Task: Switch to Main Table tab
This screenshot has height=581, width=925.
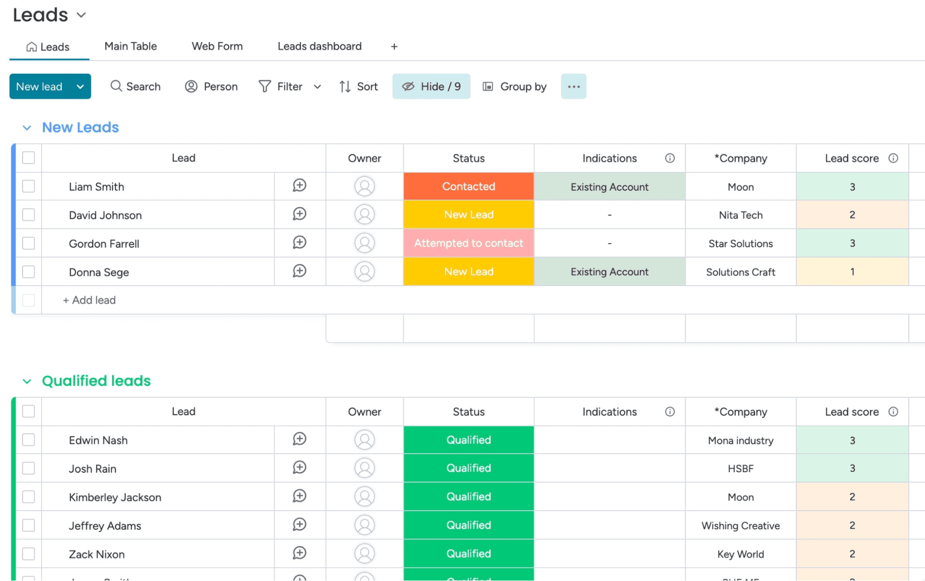Action: (130, 46)
